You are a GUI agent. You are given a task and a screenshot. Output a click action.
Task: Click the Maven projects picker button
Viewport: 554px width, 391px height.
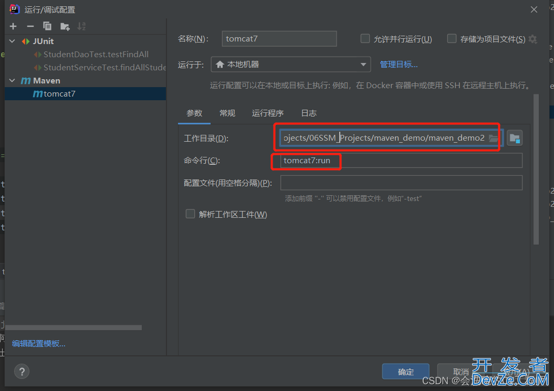coord(515,138)
